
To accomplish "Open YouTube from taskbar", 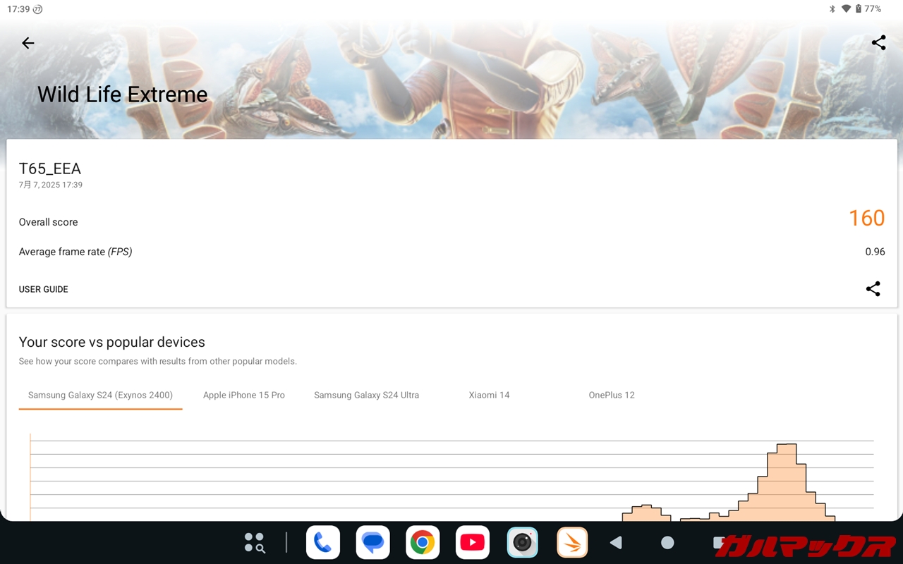I will click(x=472, y=542).
